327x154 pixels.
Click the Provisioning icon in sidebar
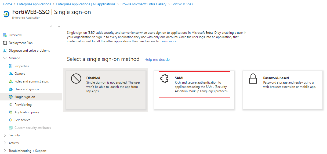click(x=11, y=105)
